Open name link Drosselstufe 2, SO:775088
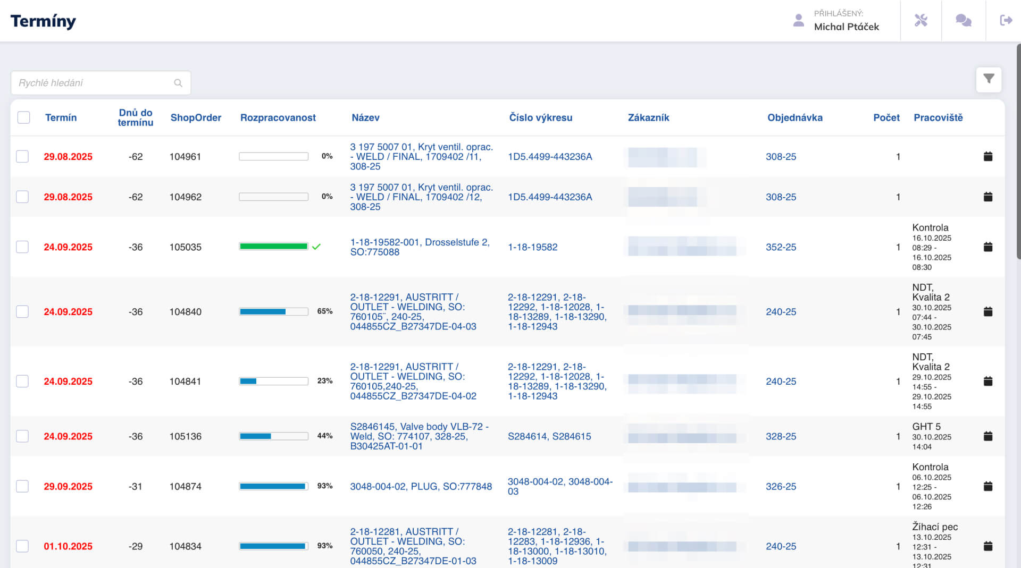This screenshot has height=568, width=1021. 420,247
